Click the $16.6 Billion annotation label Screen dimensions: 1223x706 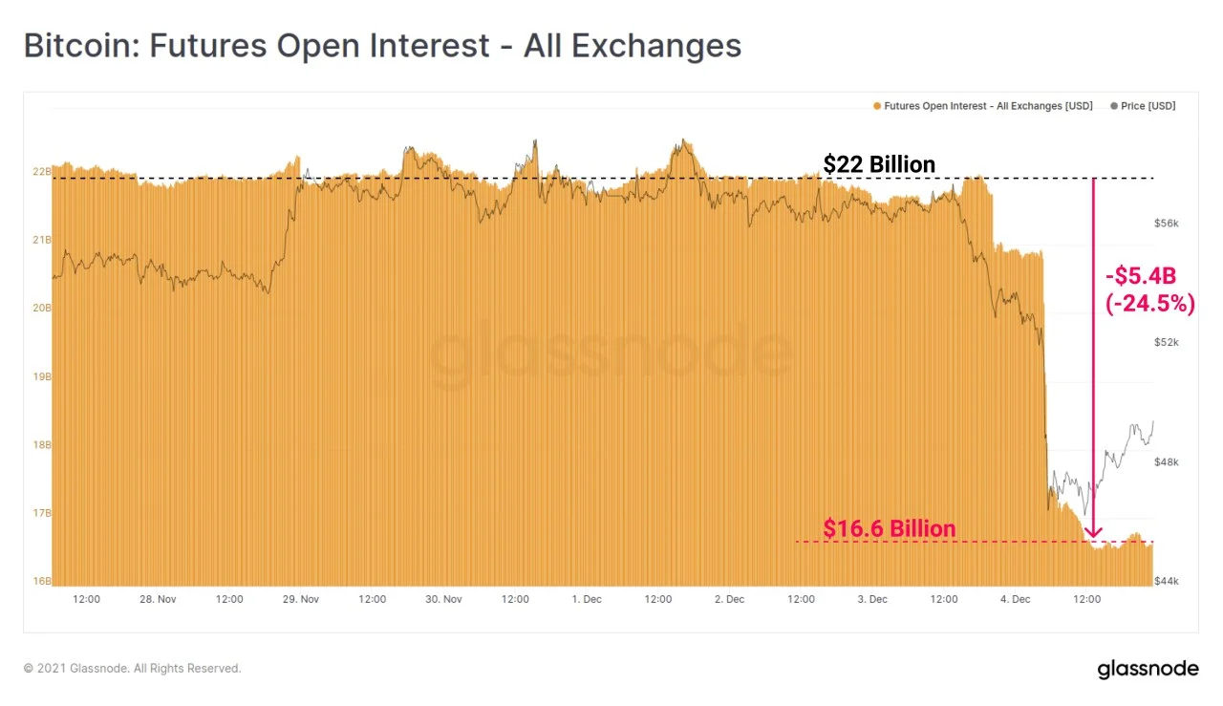890,528
